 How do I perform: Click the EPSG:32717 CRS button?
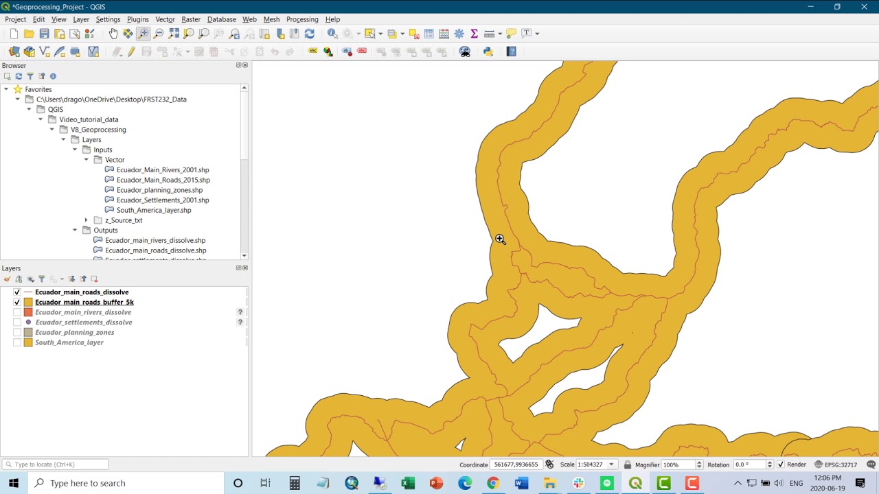coord(835,464)
